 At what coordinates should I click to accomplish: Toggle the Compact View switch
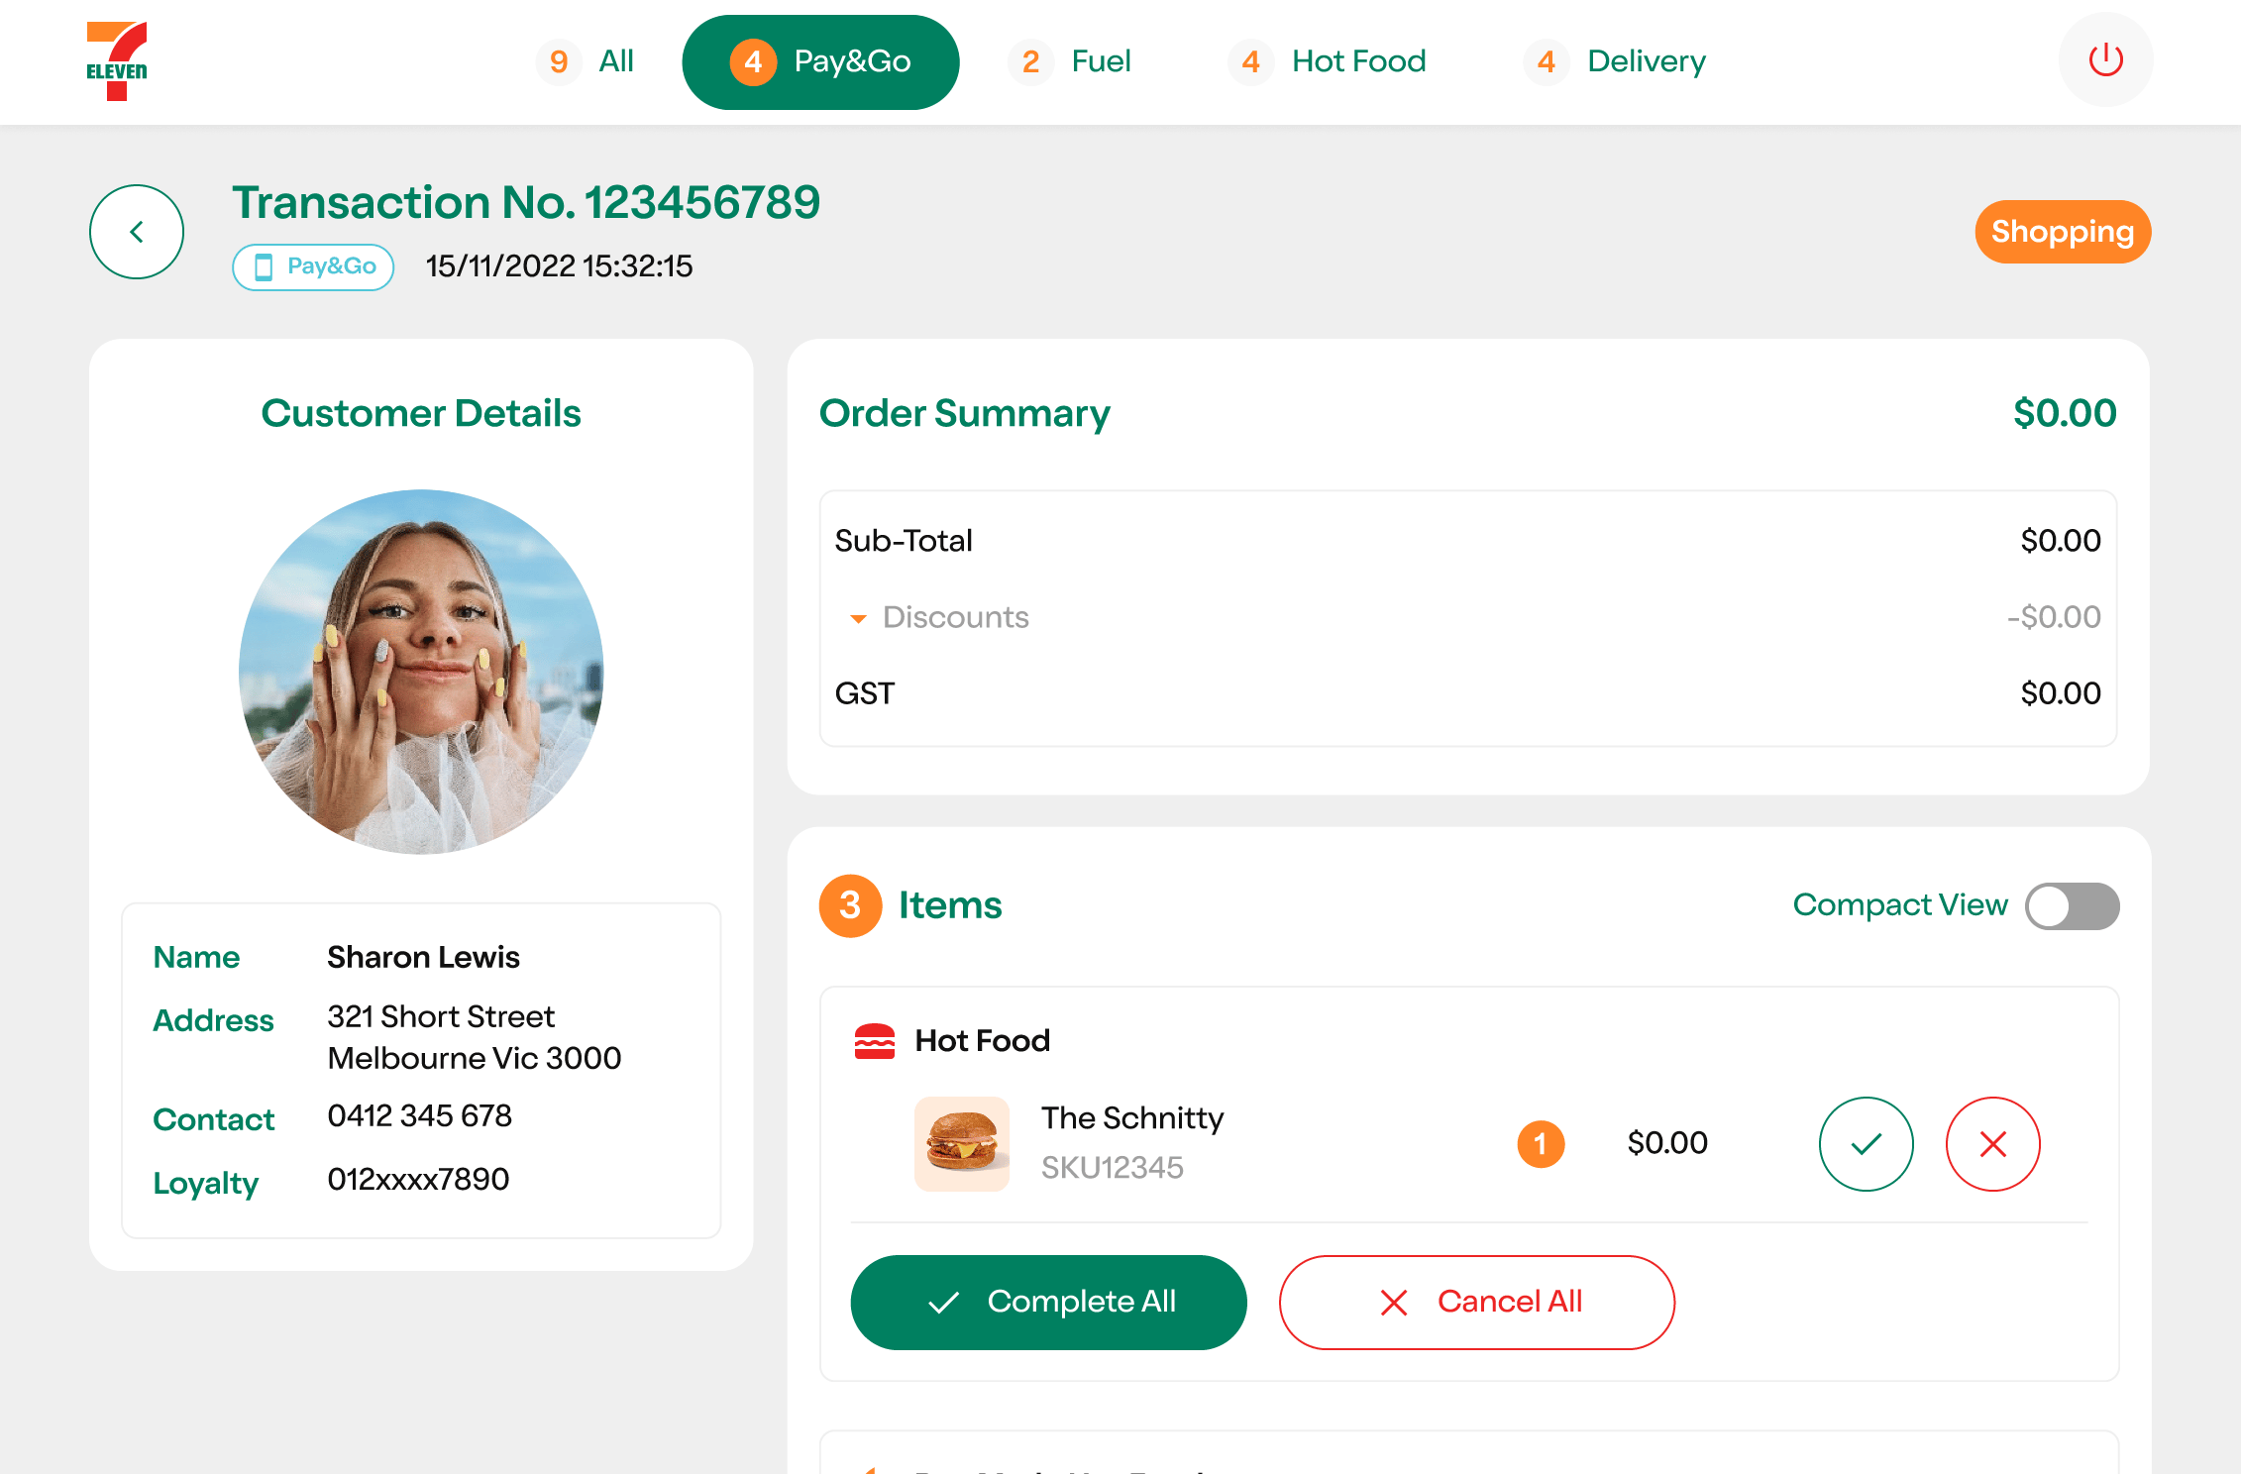pos(2072,906)
